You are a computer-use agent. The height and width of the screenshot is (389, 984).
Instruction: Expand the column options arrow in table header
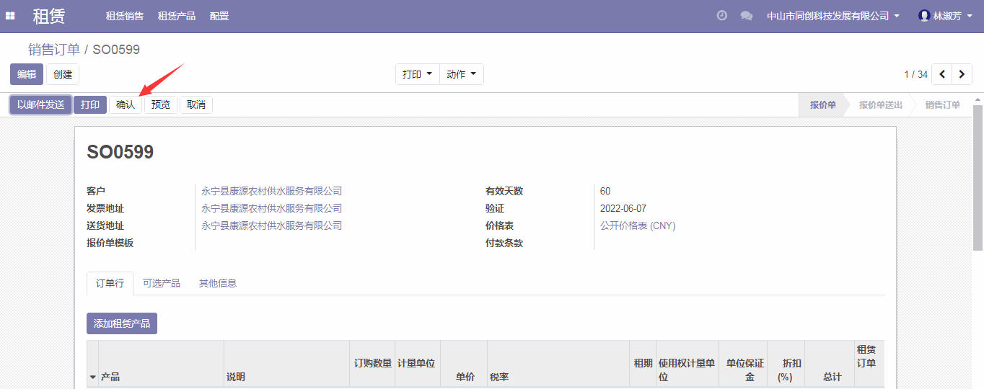(x=92, y=377)
